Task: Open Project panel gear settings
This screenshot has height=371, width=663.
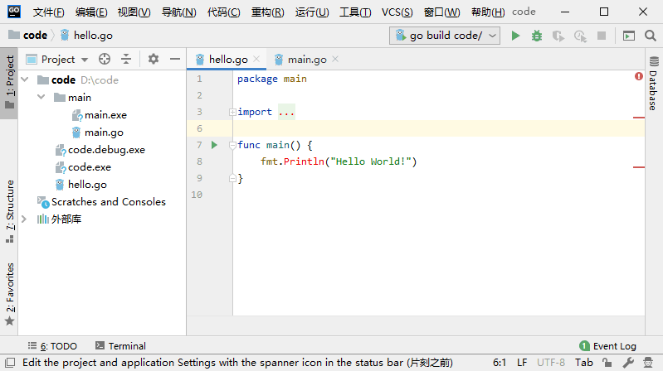Action: (x=154, y=59)
